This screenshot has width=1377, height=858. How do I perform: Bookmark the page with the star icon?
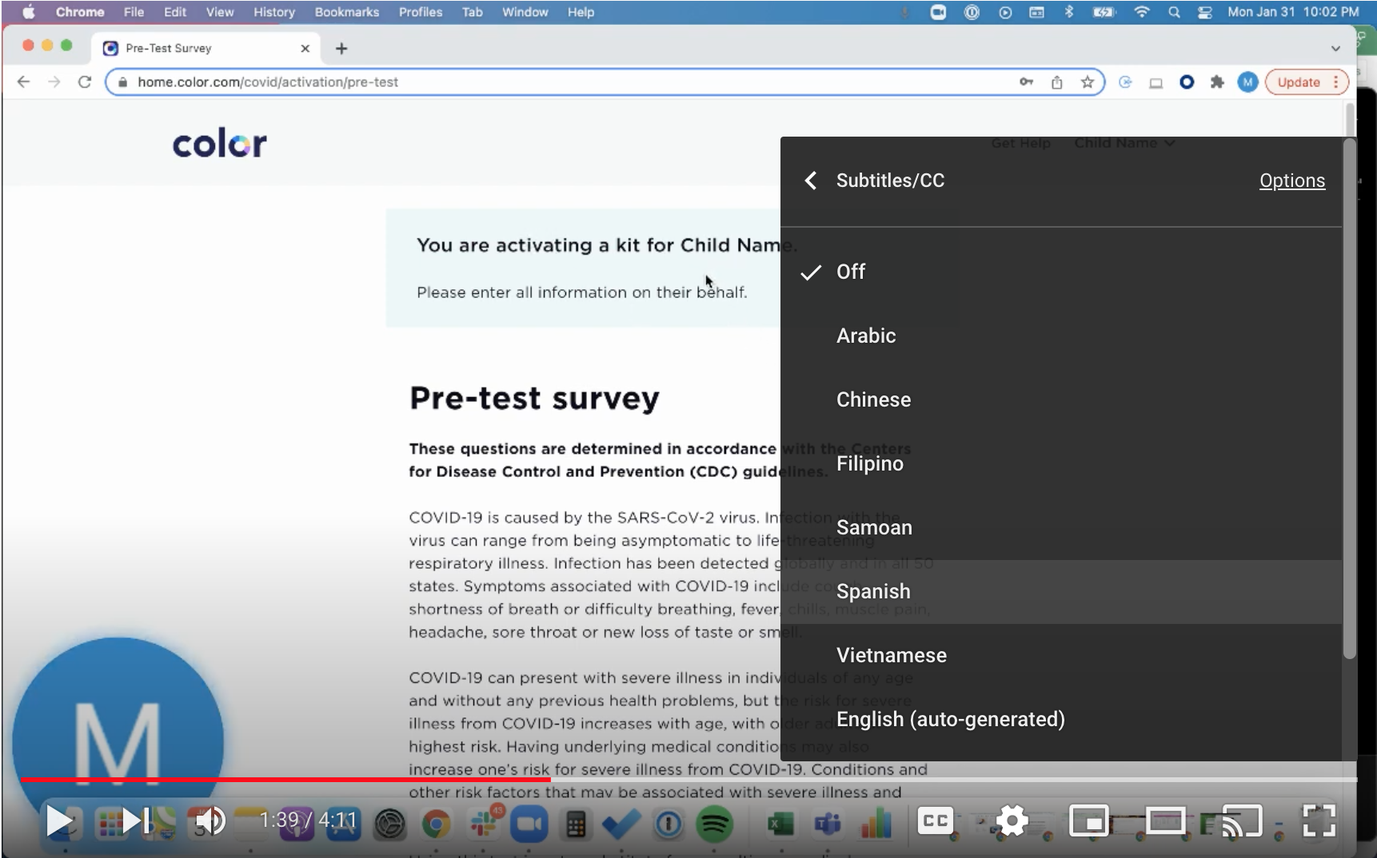point(1087,81)
